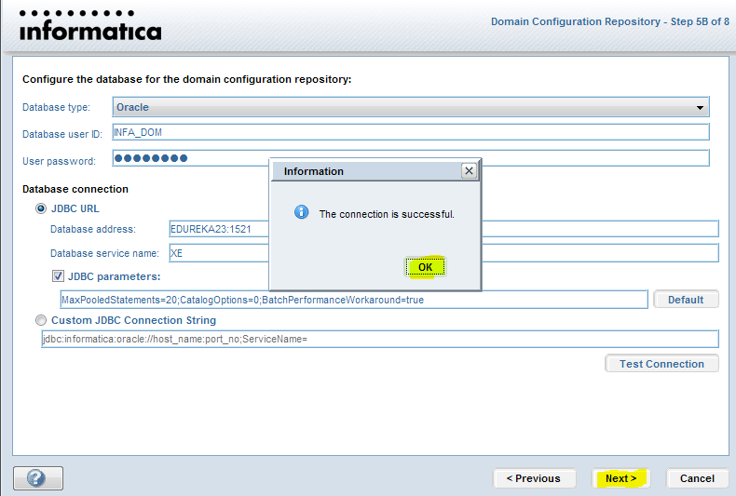Click the blue information icon in dialog
The image size is (736, 496).
301,213
